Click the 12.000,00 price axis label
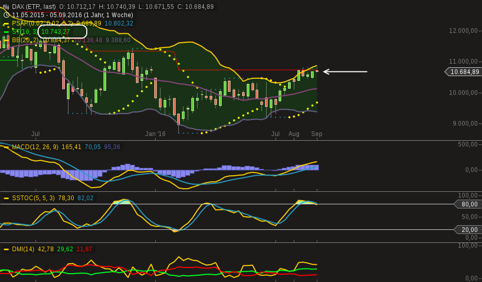The width and height of the screenshot is (482, 282). click(x=463, y=31)
